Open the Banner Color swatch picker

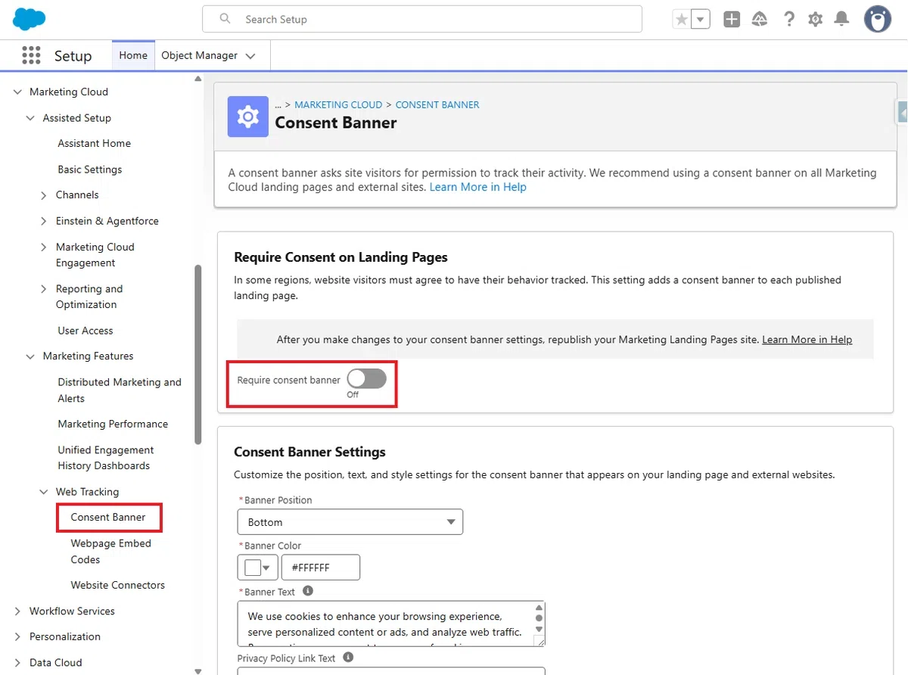click(257, 568)
